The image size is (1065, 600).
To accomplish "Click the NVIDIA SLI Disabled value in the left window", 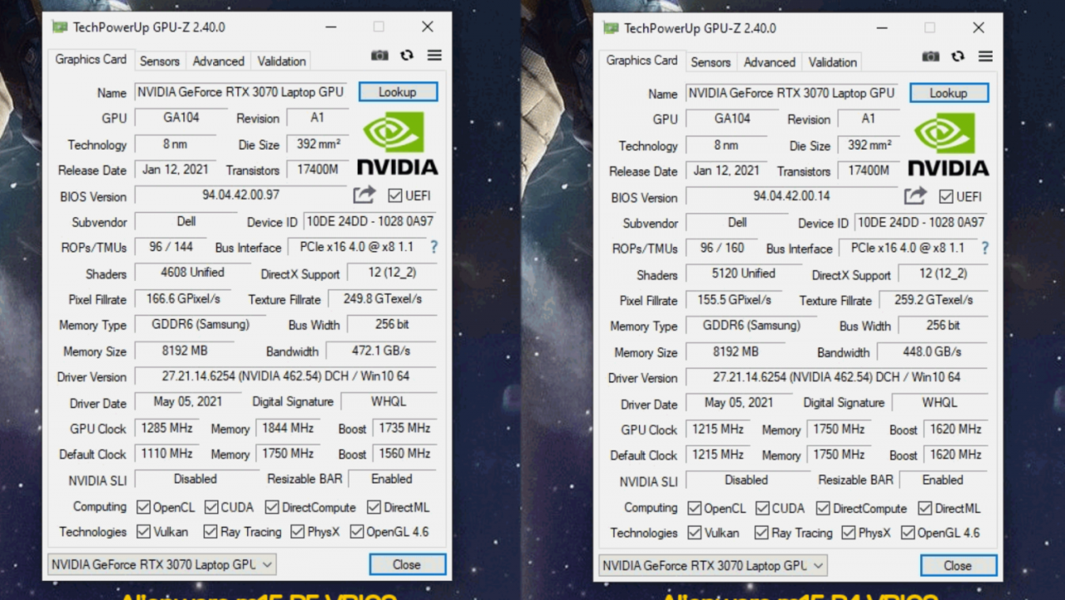I will pyautogui.click(x=196, y=479).
